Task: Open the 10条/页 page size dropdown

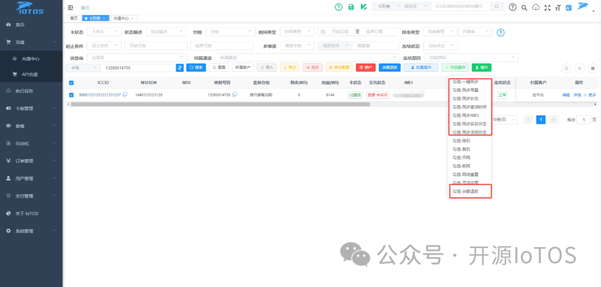Action: (504, 120)
